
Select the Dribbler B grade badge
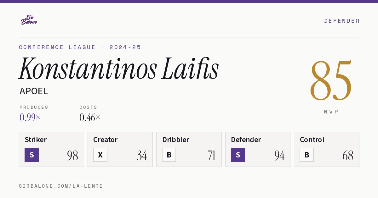click(169, 155)
